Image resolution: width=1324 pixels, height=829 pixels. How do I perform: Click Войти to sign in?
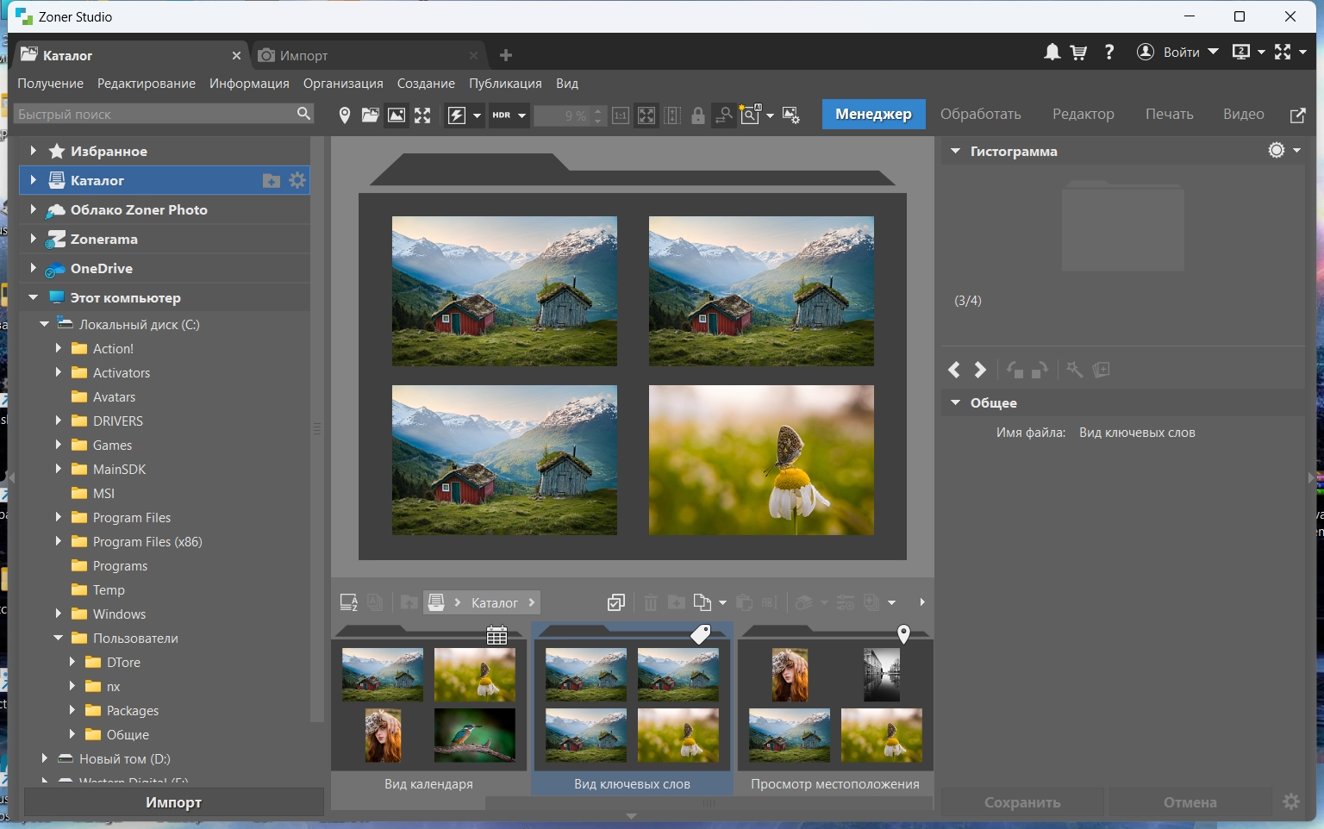point(1181,53)
